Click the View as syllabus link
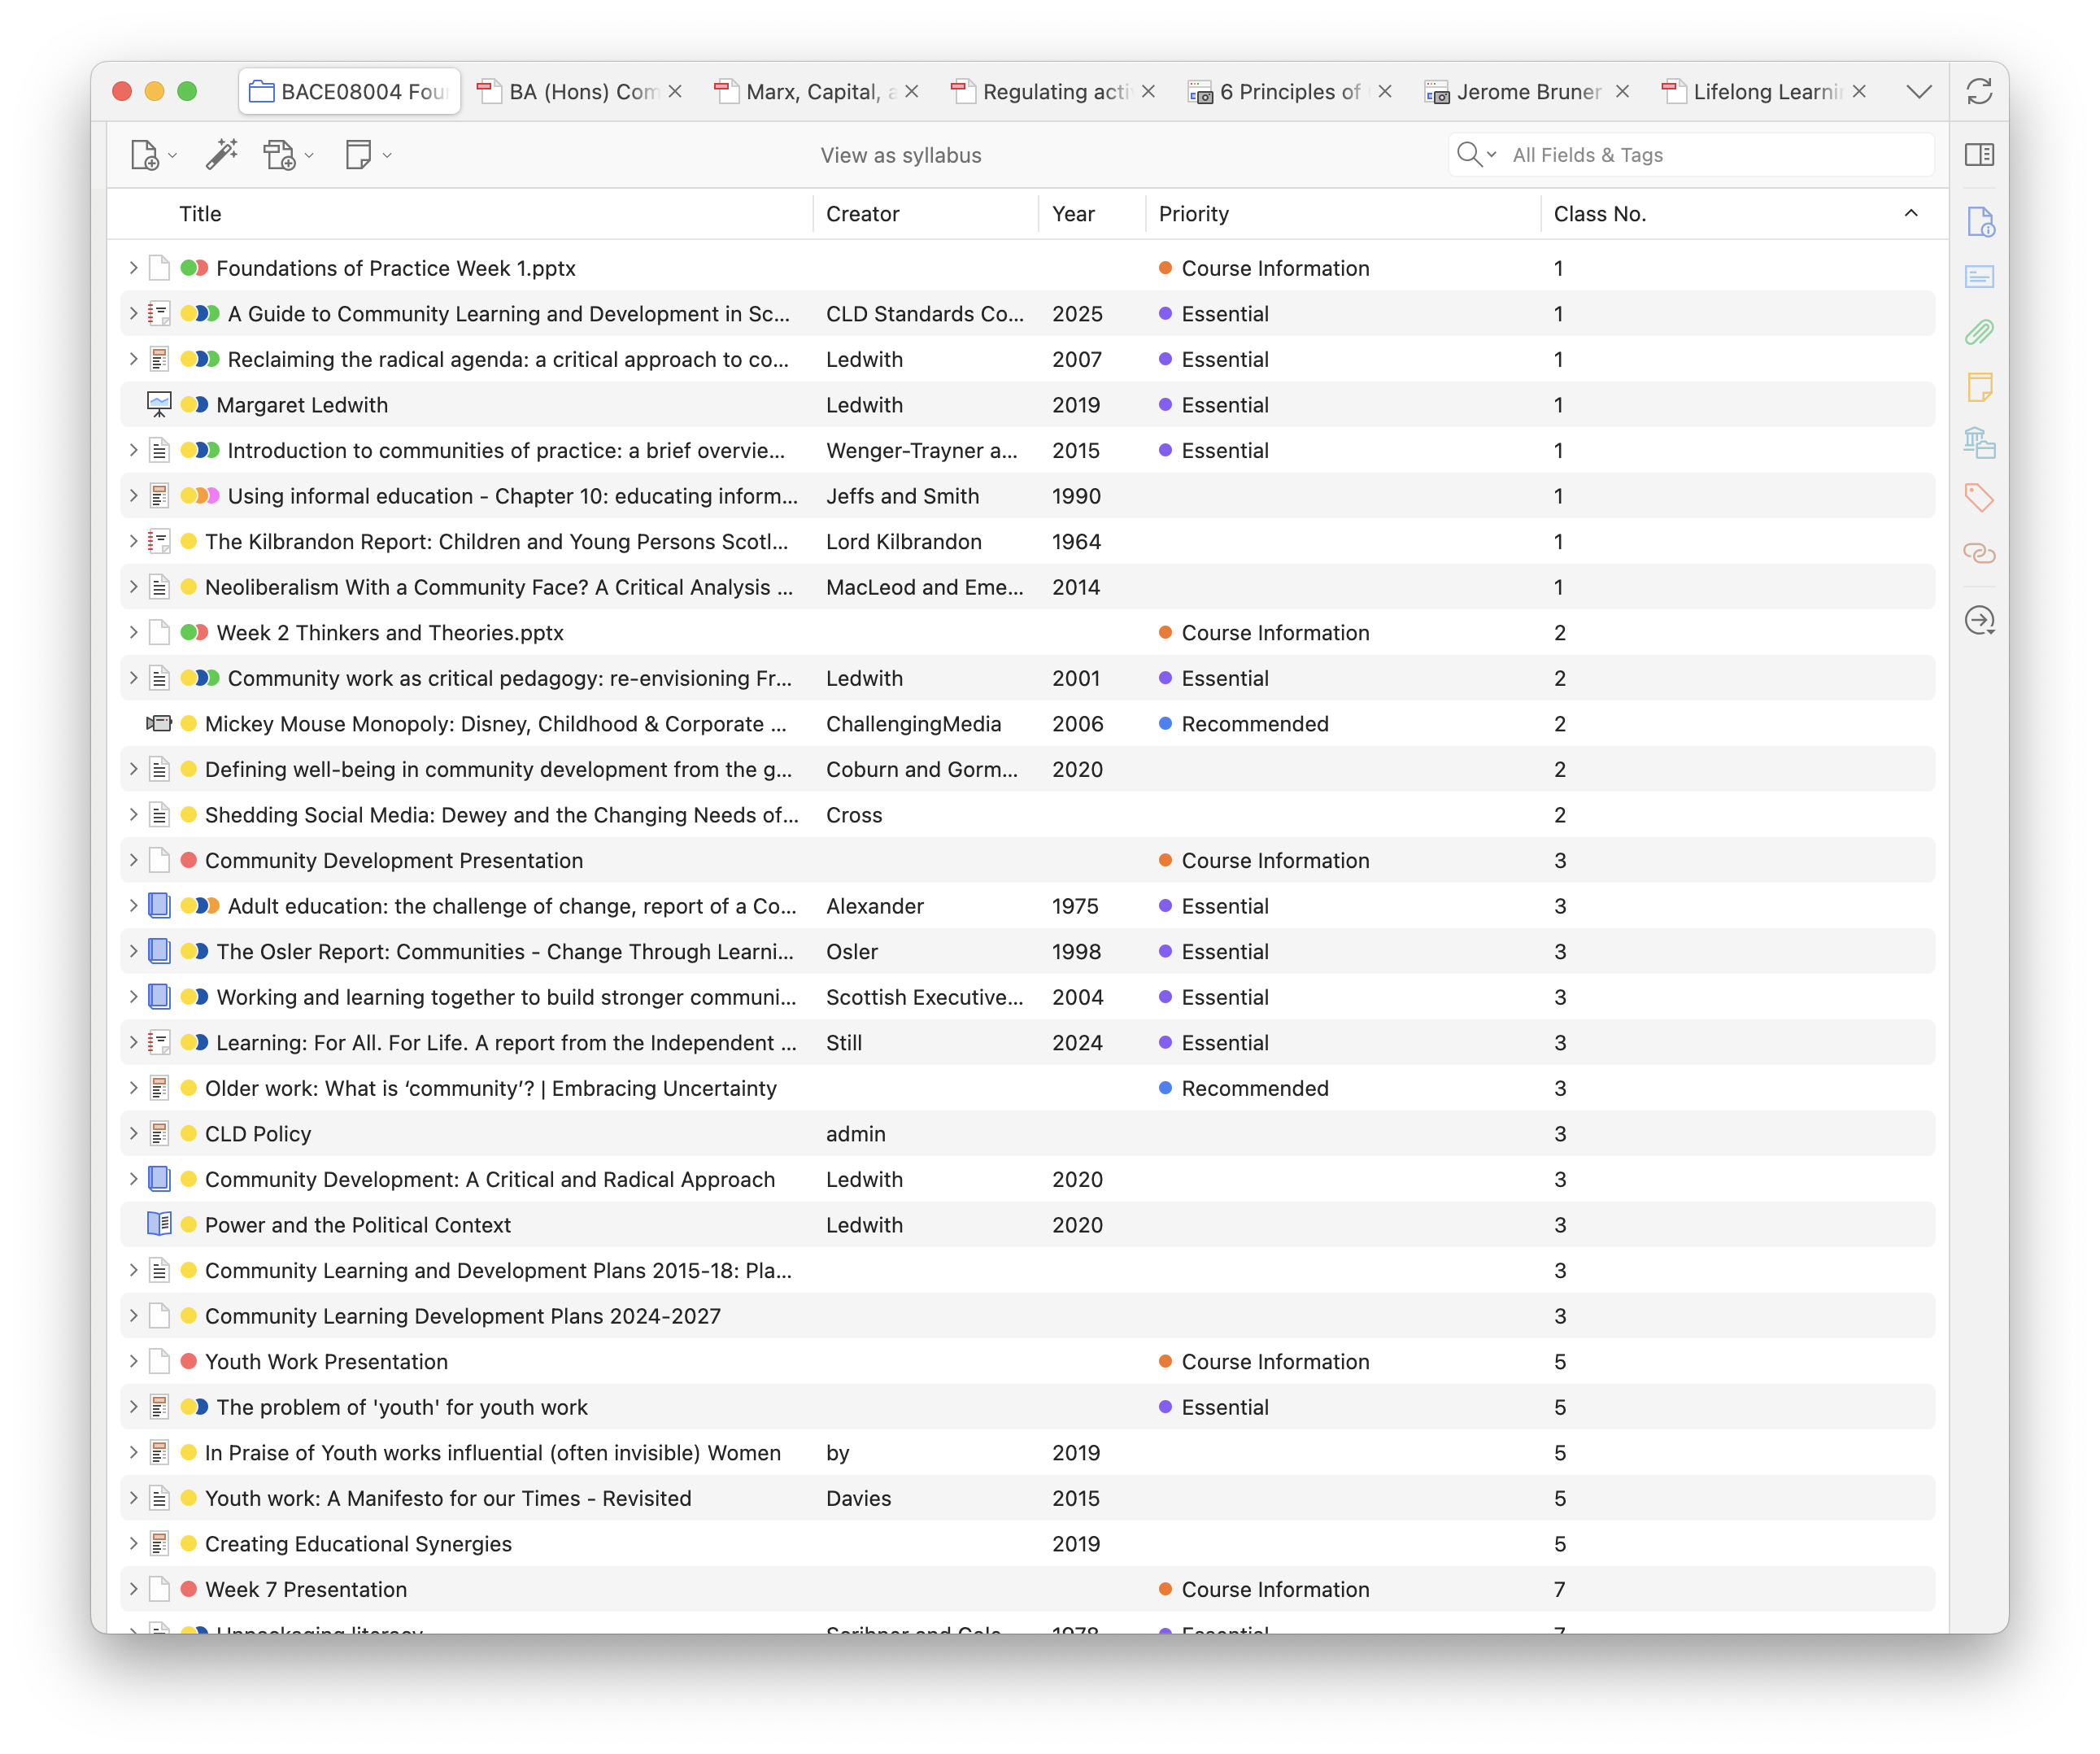2100x1754 pixels. (x=900, y=155)
